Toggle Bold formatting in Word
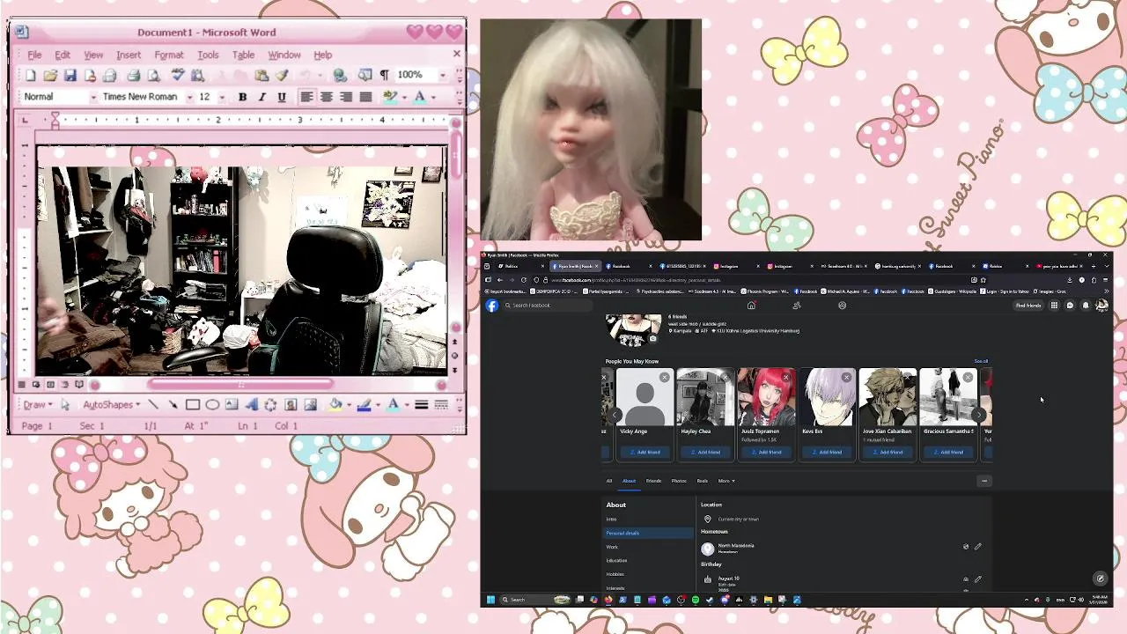 (242, 97)
